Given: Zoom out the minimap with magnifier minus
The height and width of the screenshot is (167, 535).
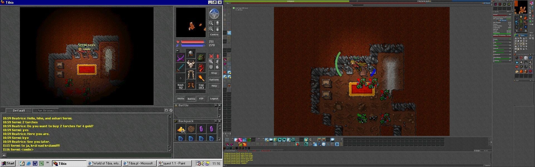Looking at the screenshot, I should 211,23.
